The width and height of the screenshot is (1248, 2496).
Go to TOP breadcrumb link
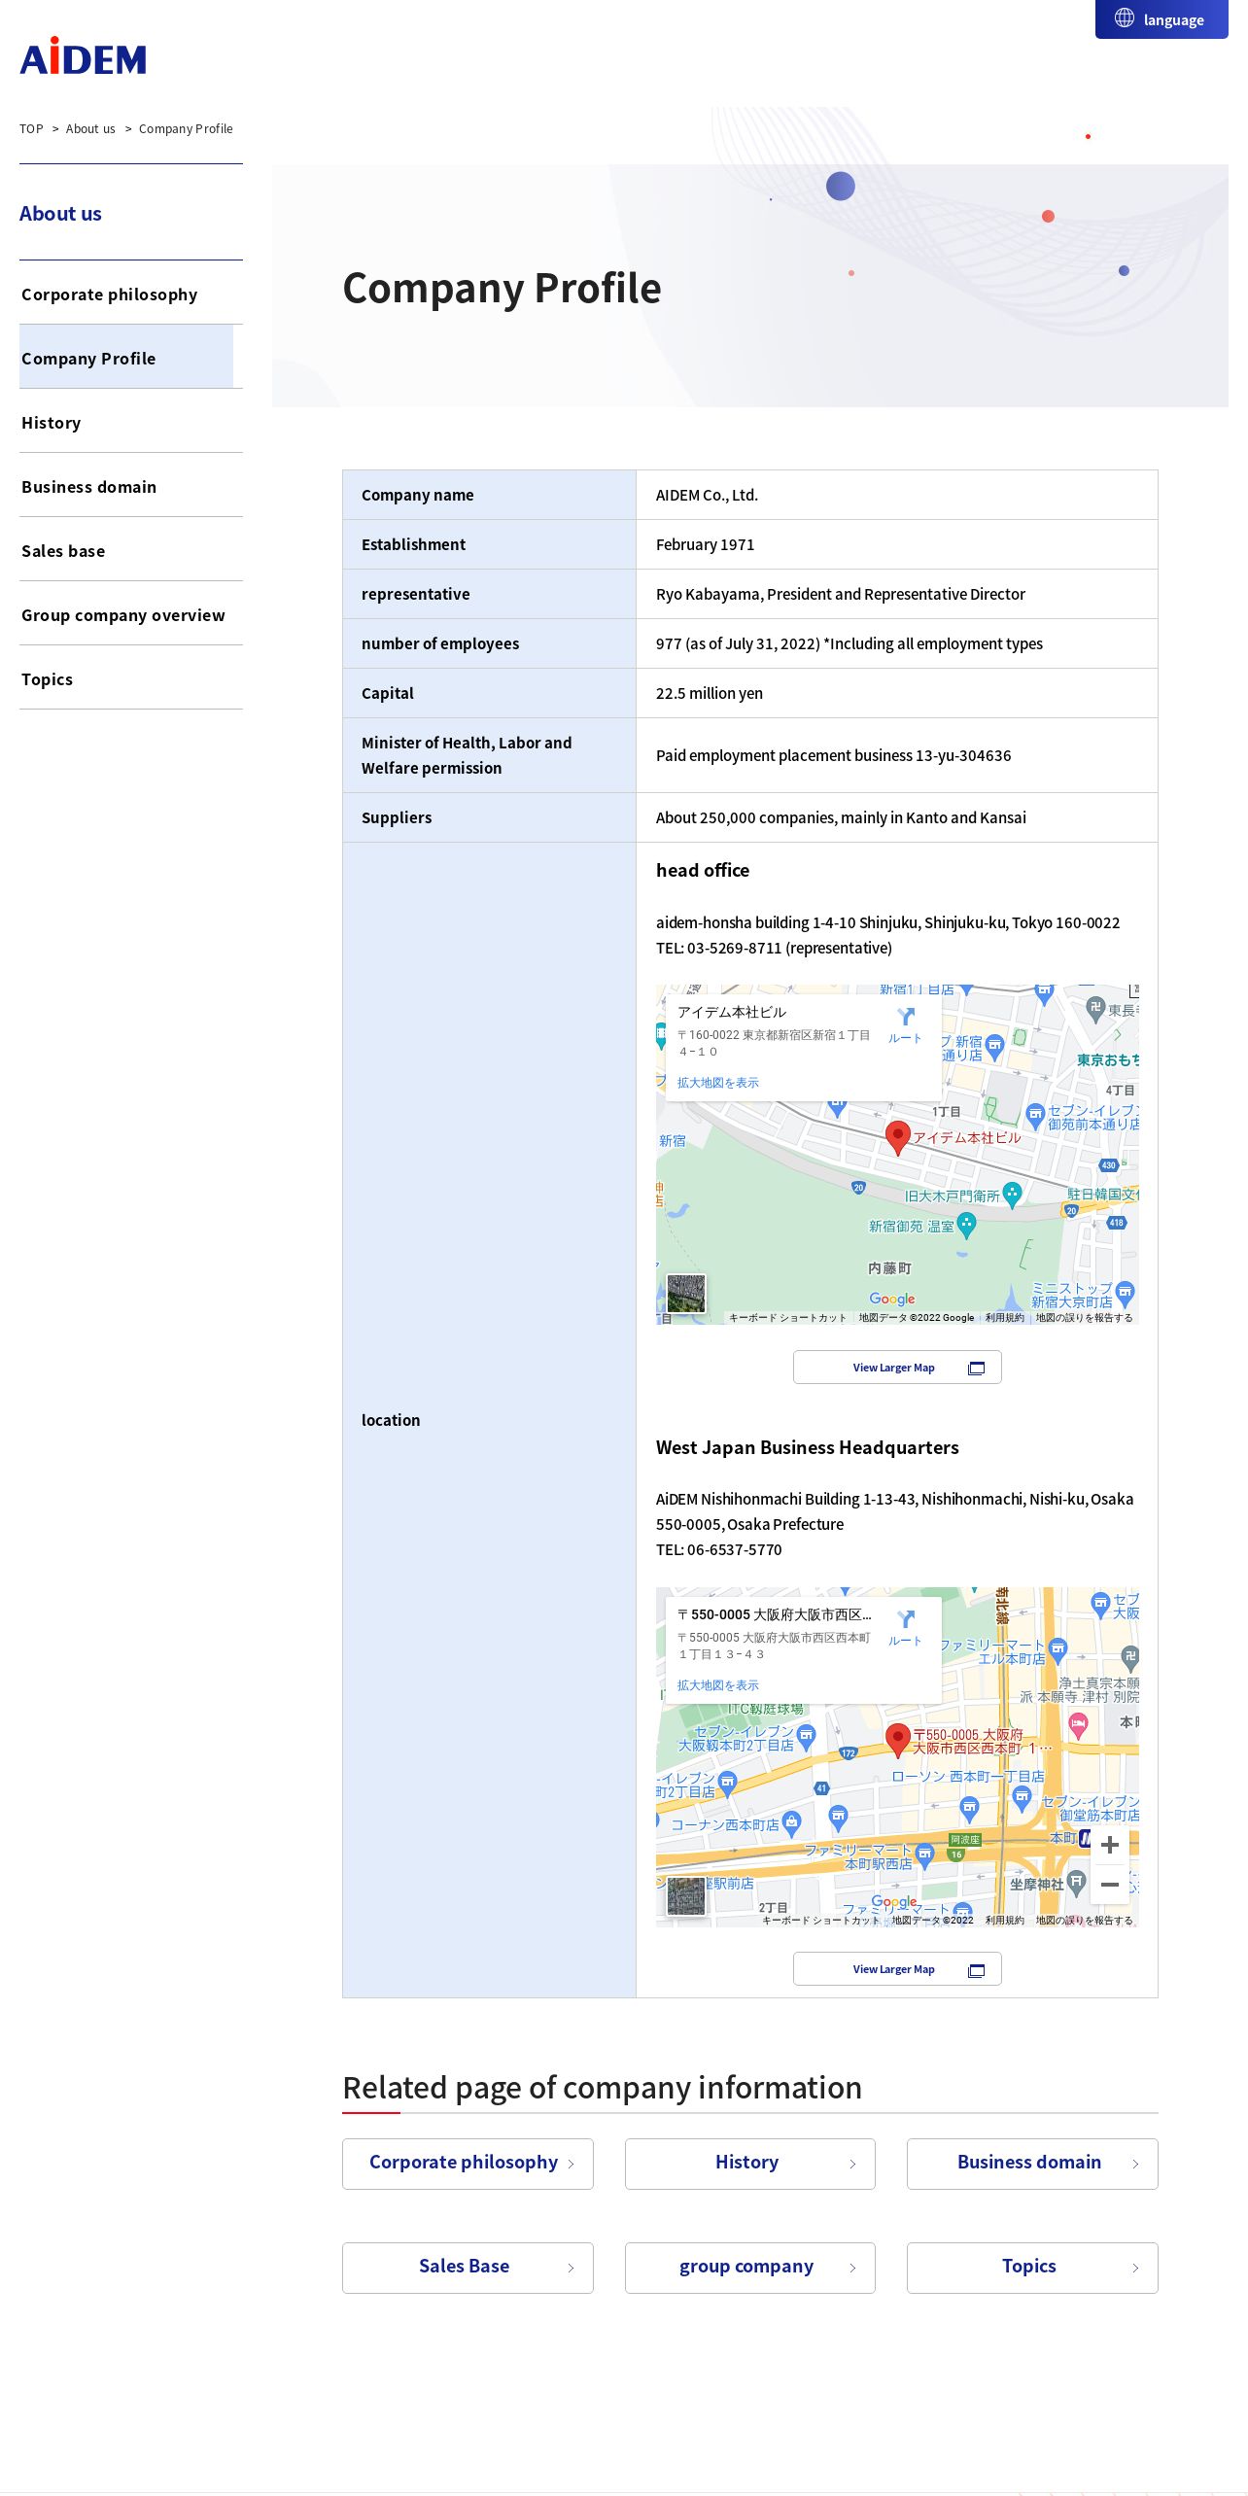point(31,128)
